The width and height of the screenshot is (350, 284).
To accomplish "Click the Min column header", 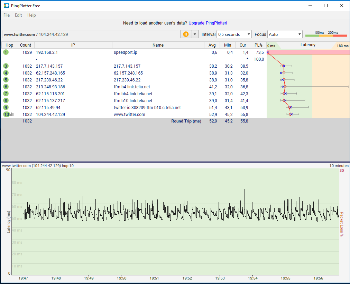I will [228, 45].
